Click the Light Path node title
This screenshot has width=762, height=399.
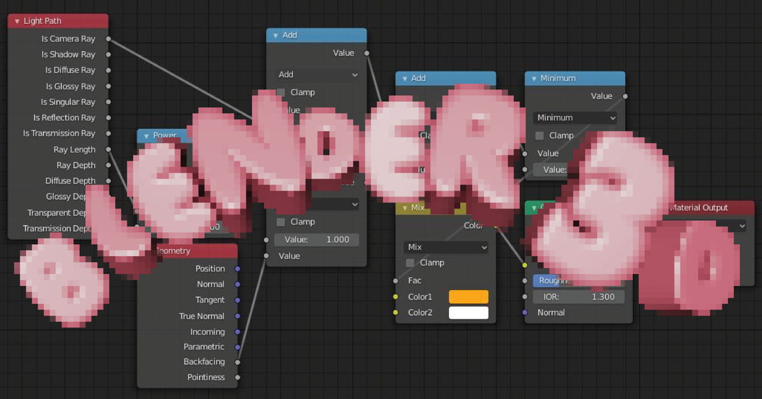coord(42,21)
